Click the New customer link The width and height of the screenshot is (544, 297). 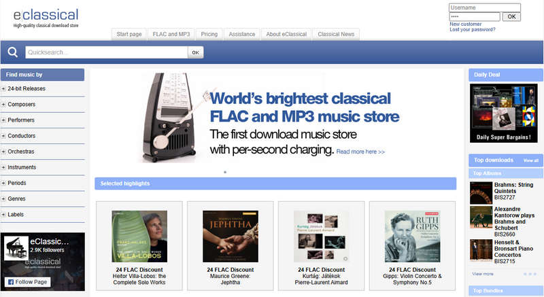465,24
